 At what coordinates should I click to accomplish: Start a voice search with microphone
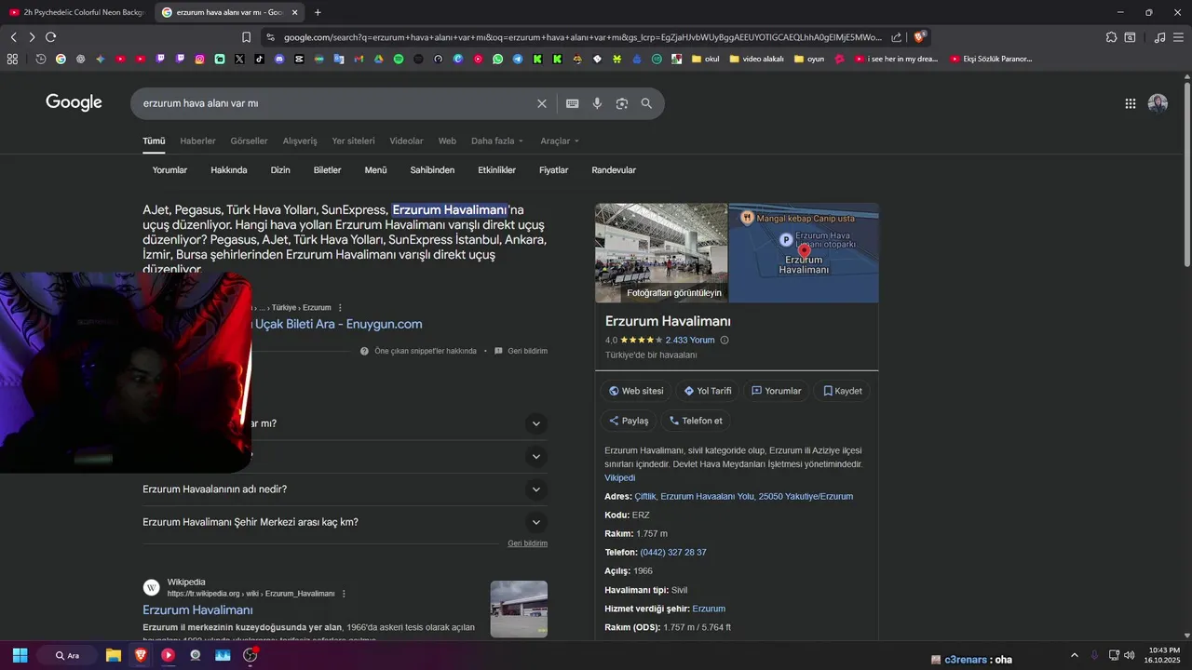[x=597, y=103]
